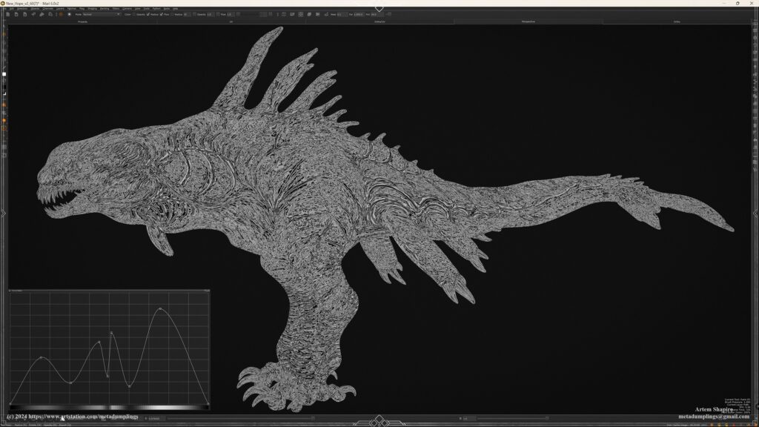759x427 pixels.
Task: Click the white foreground color swatch
Action: pyautogui.click(x=4, y=74)
